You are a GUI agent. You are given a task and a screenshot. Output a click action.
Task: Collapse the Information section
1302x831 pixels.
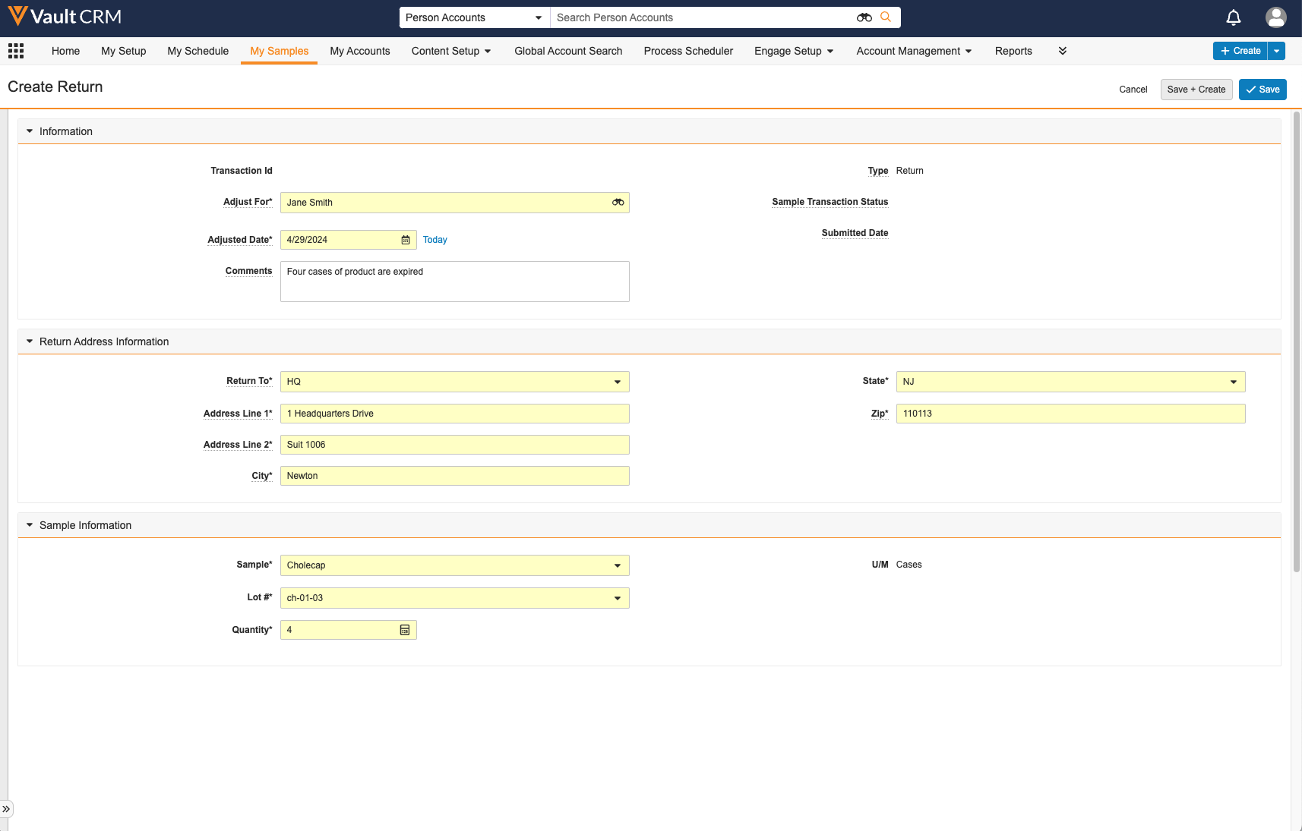pos(30,131)
